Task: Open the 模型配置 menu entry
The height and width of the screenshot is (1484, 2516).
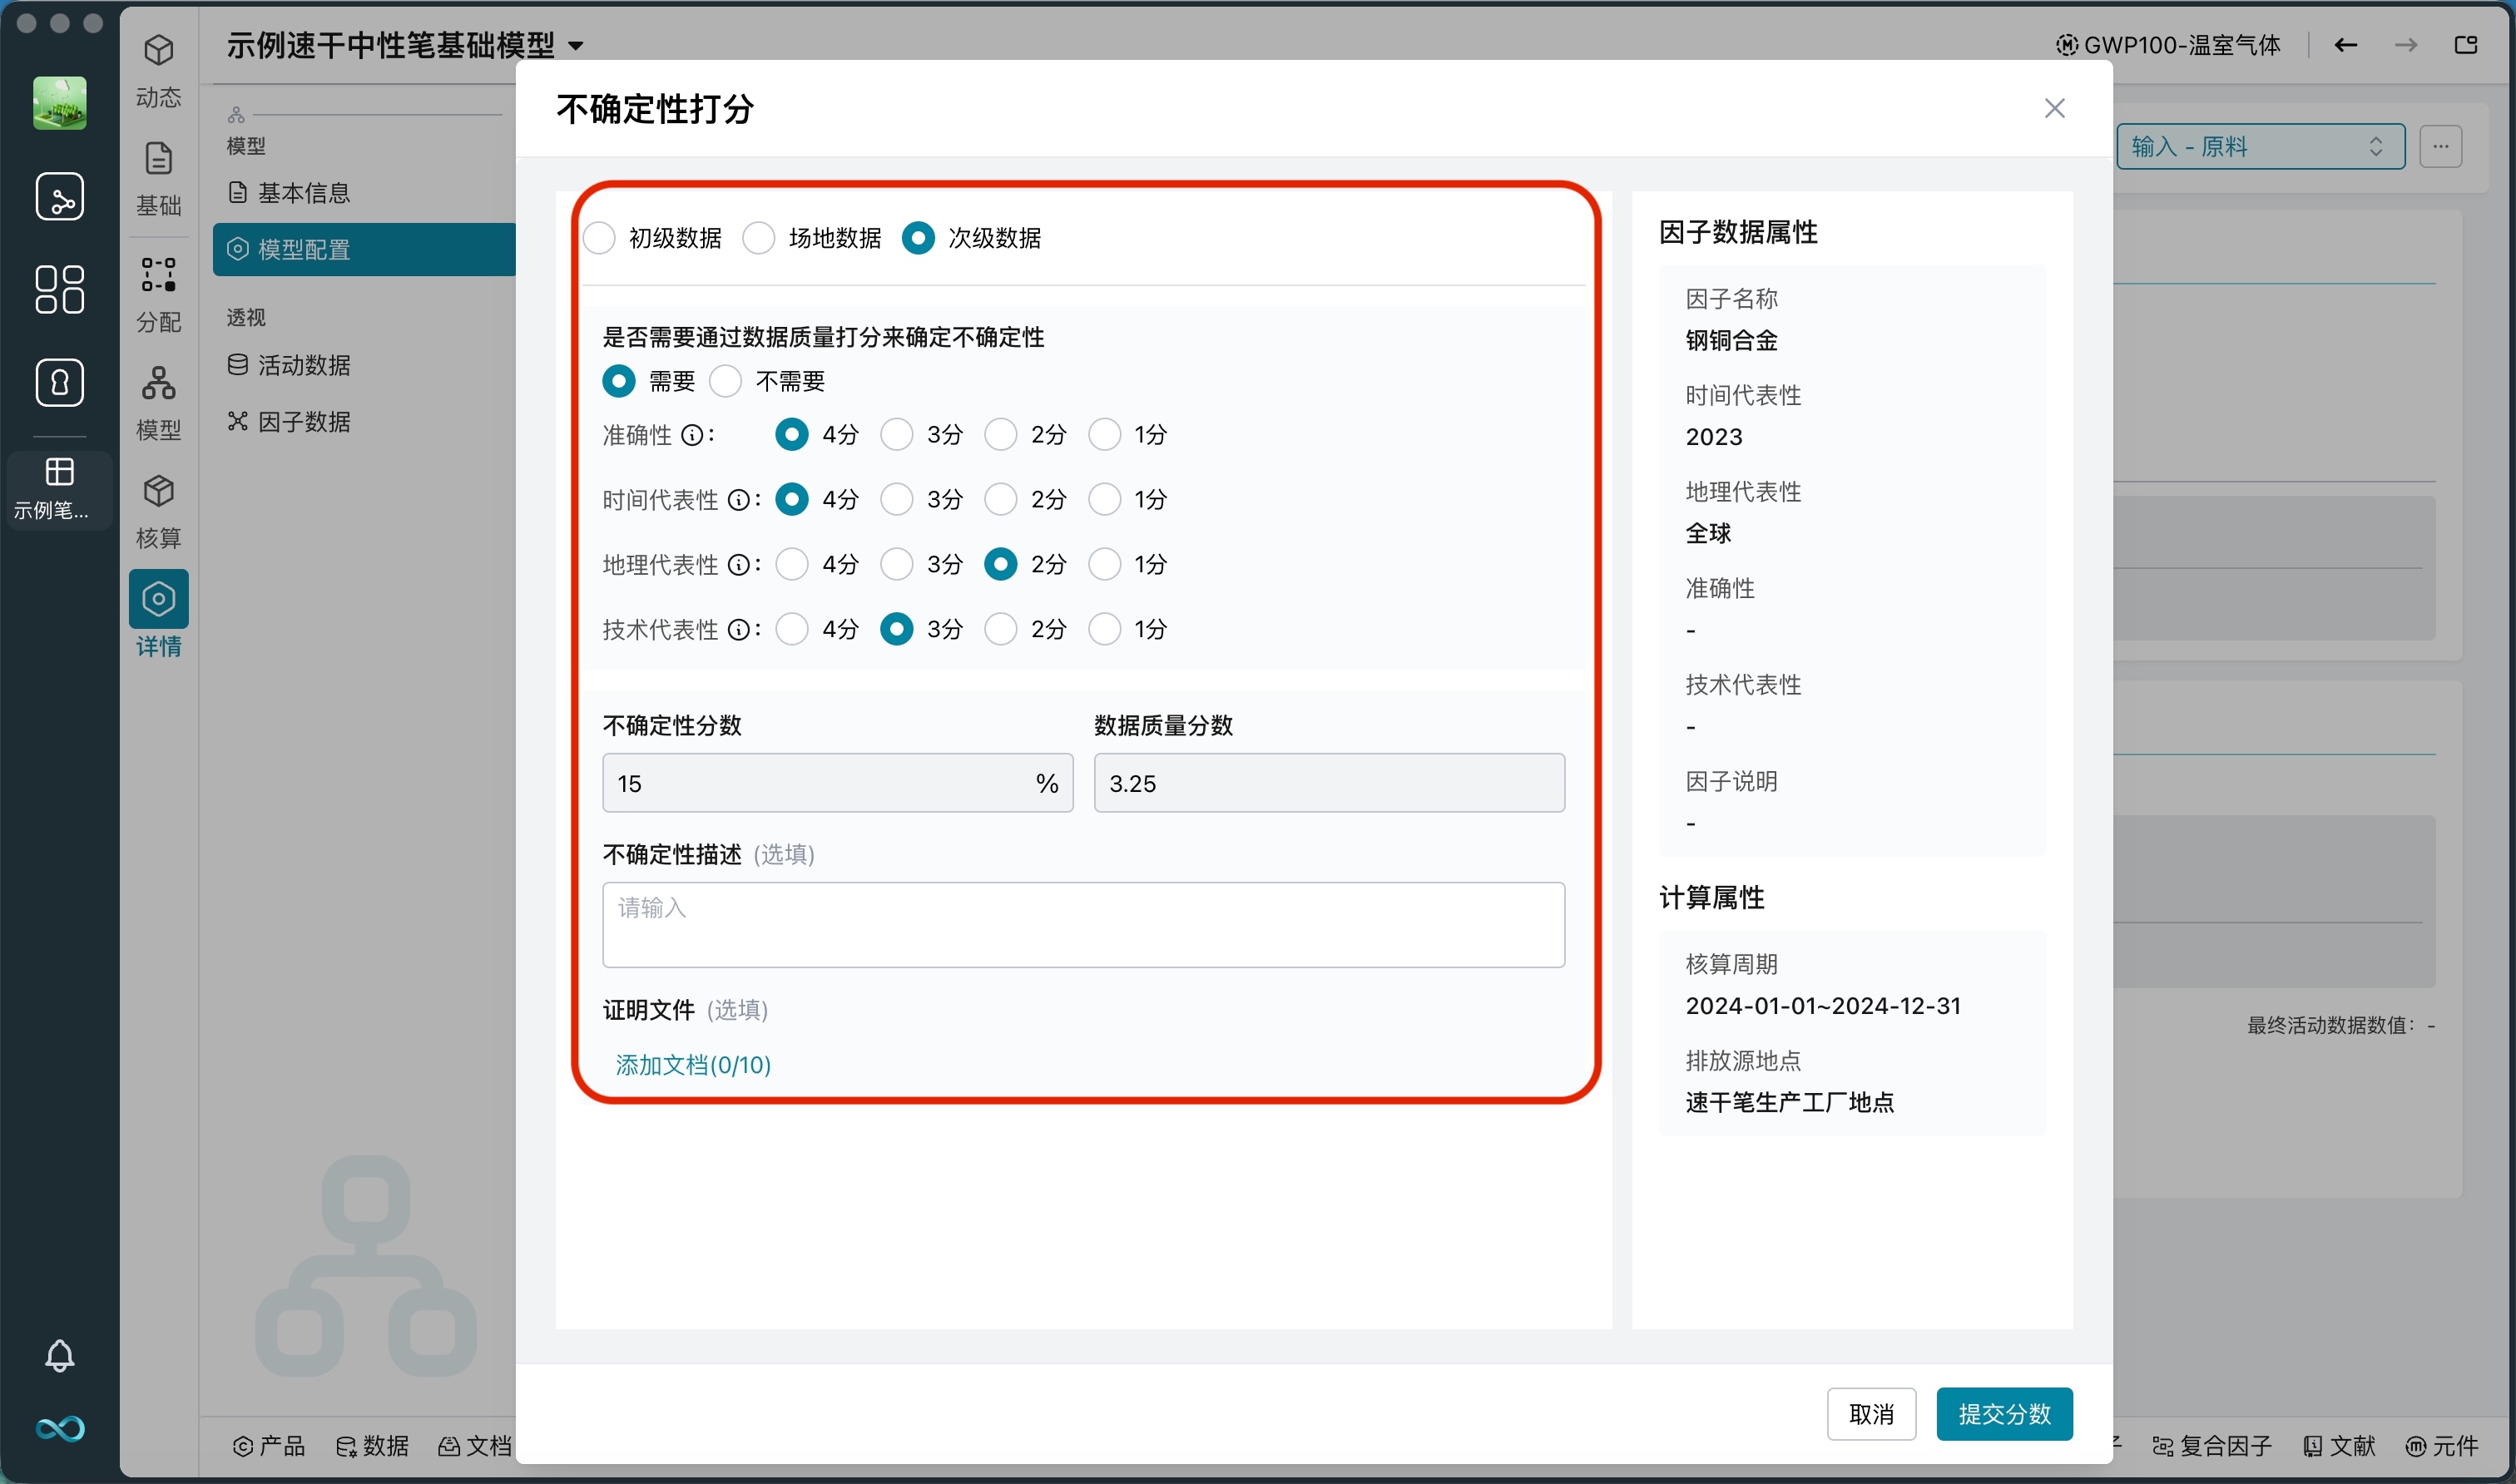Action: [305, 249]
